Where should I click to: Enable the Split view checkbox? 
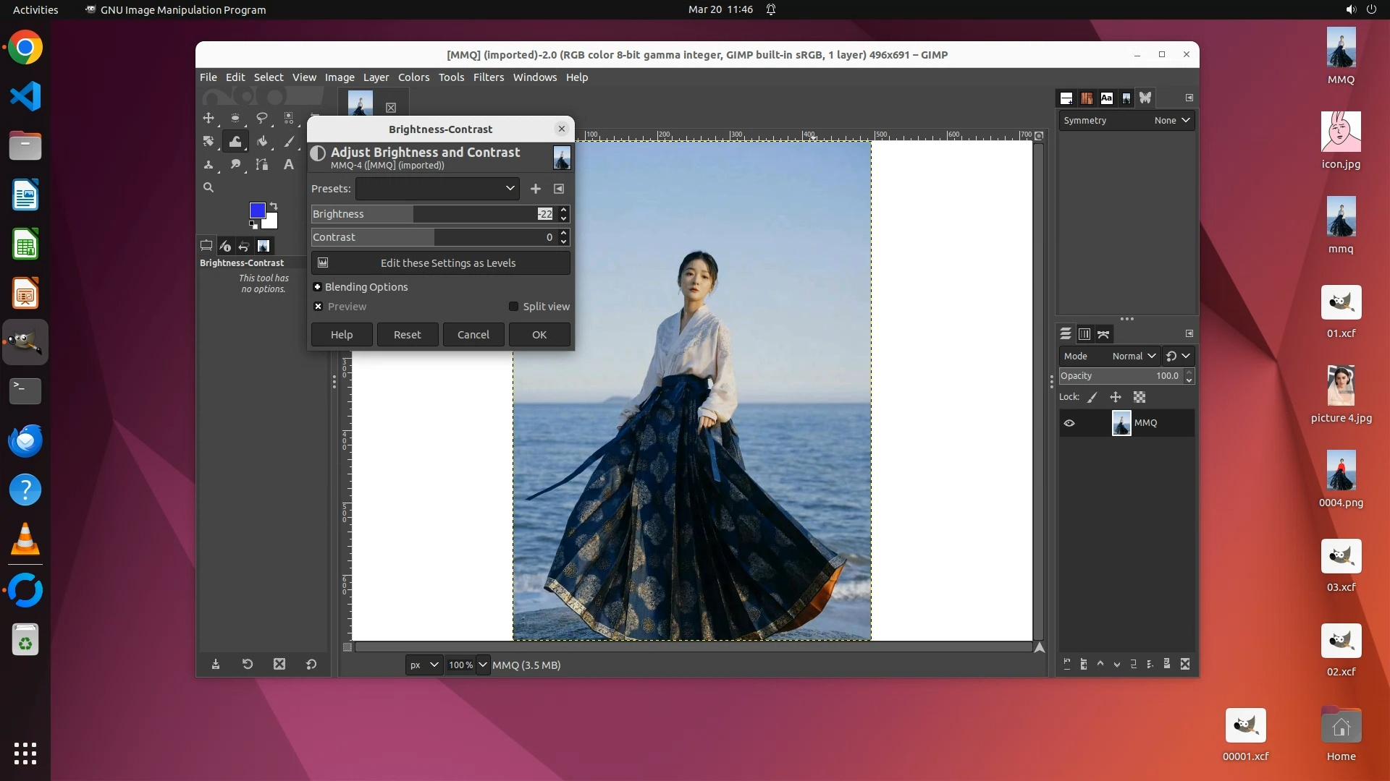[x=514, y=307]
